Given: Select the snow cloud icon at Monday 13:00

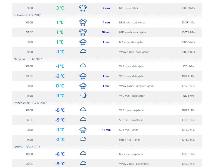Looking at the screenshot, I should point(83,130).
